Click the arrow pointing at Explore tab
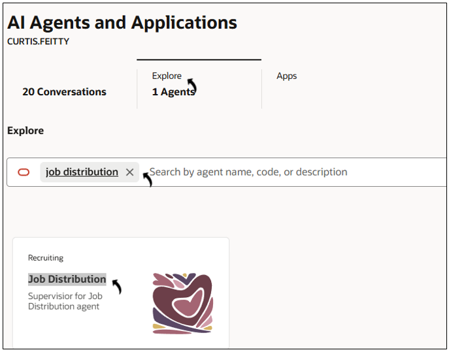This screenshot has width=449, height=350. point(192,86)
